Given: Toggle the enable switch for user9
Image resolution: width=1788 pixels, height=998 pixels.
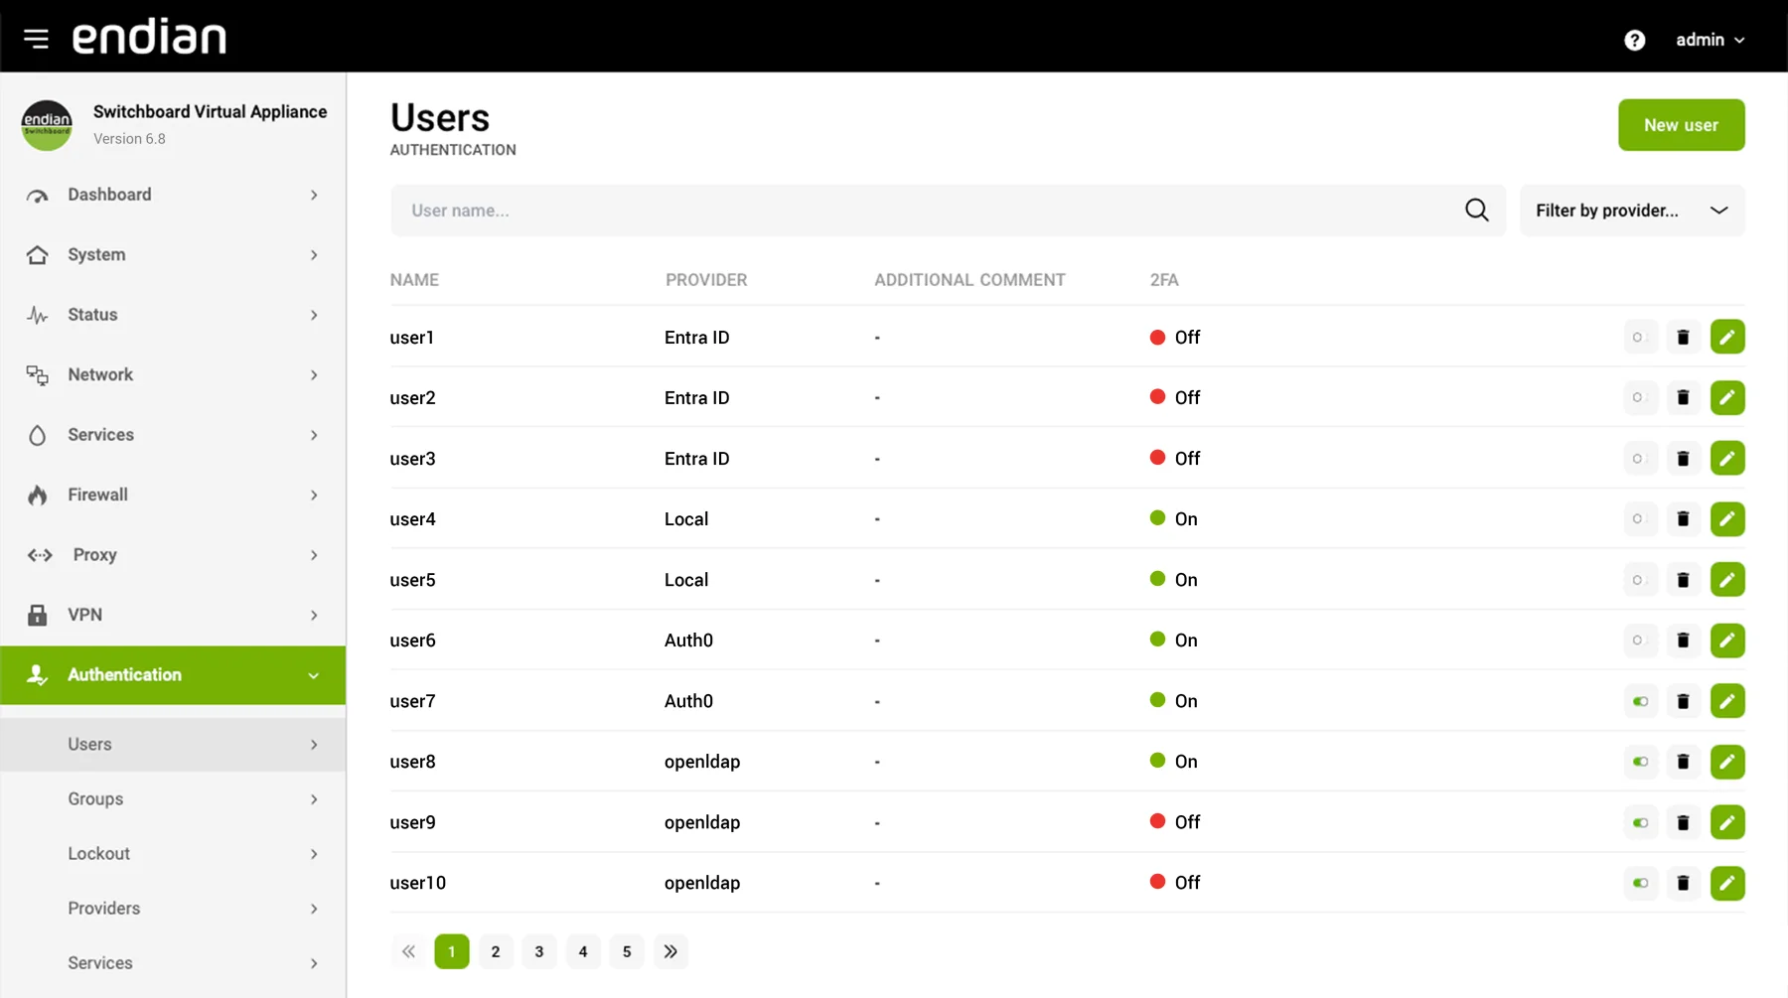Looking at the screenshot, I should [x=1640, y=822].
